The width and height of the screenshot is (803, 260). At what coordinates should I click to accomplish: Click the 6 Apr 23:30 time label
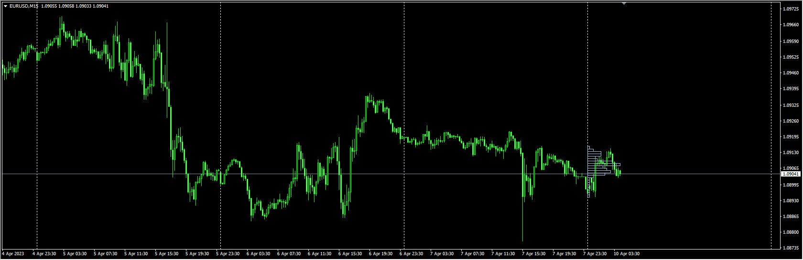coord(412,254)
